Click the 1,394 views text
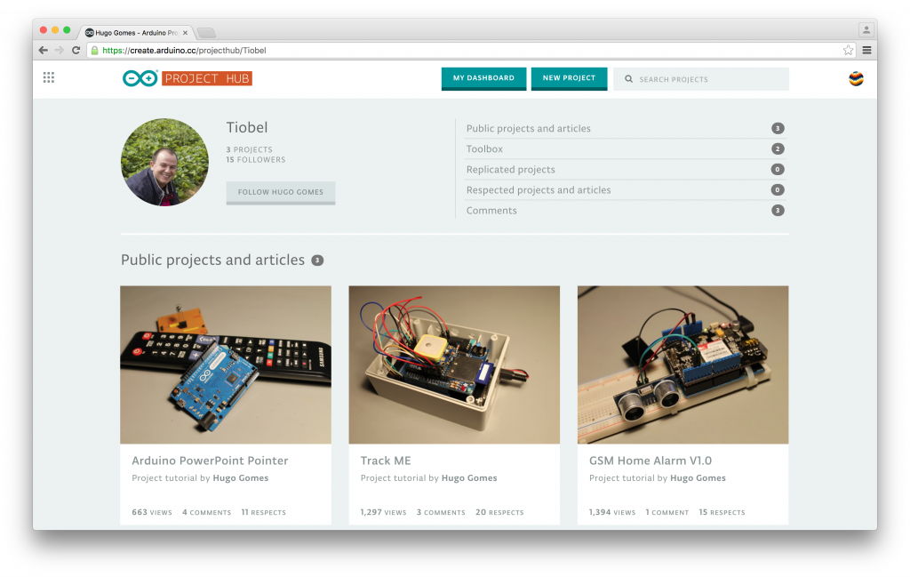The height and width of the screenshot is (577, 910). (612, 513)
